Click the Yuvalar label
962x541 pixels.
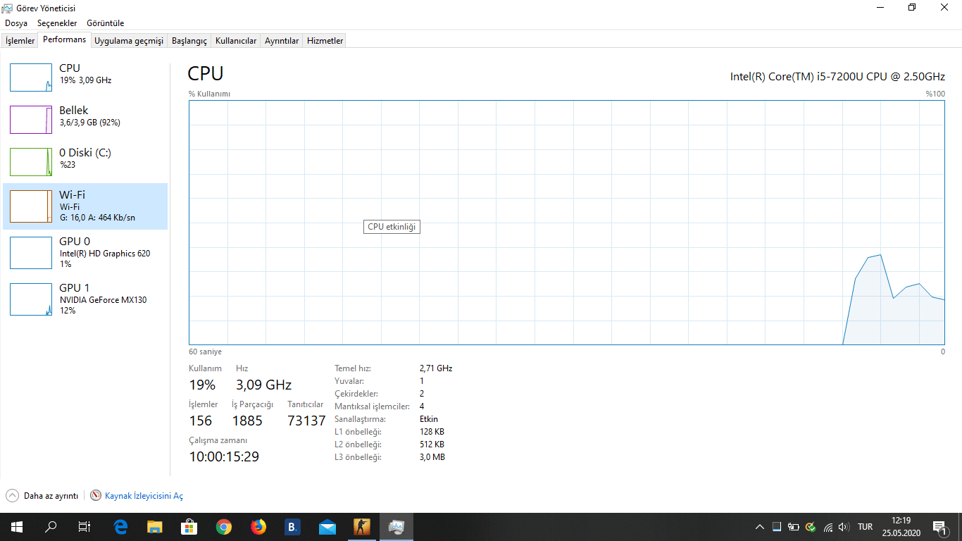[x=349, y=381]
